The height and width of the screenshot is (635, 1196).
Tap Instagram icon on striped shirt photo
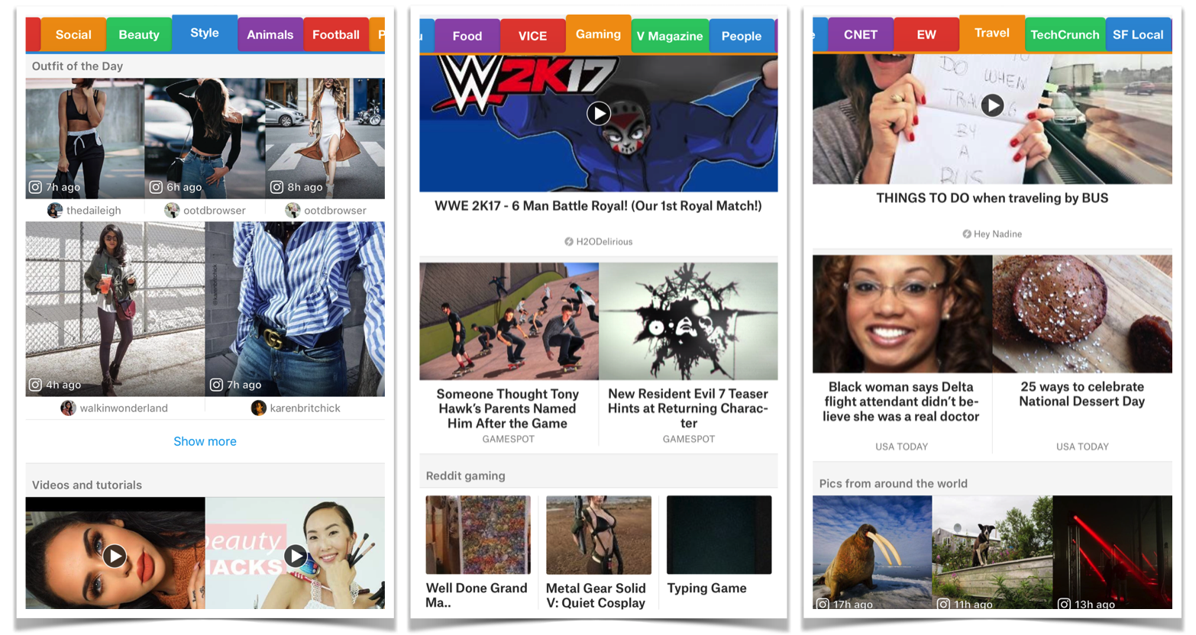[x=216, y=385]
